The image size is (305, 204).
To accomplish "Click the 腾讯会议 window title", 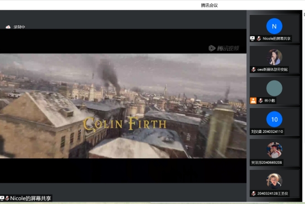I will pyautogui.click(x=209, y=6).
